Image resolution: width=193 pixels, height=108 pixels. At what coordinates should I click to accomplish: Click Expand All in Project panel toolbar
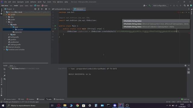point(39,9)
